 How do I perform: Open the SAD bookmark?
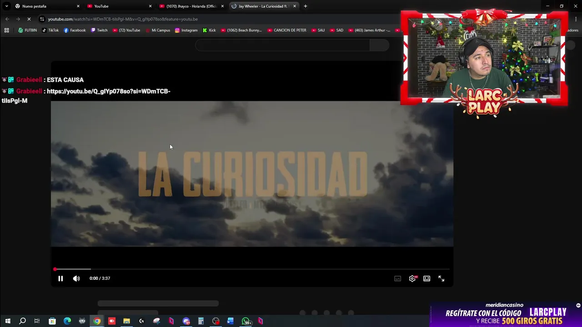[x=336, y=30]
